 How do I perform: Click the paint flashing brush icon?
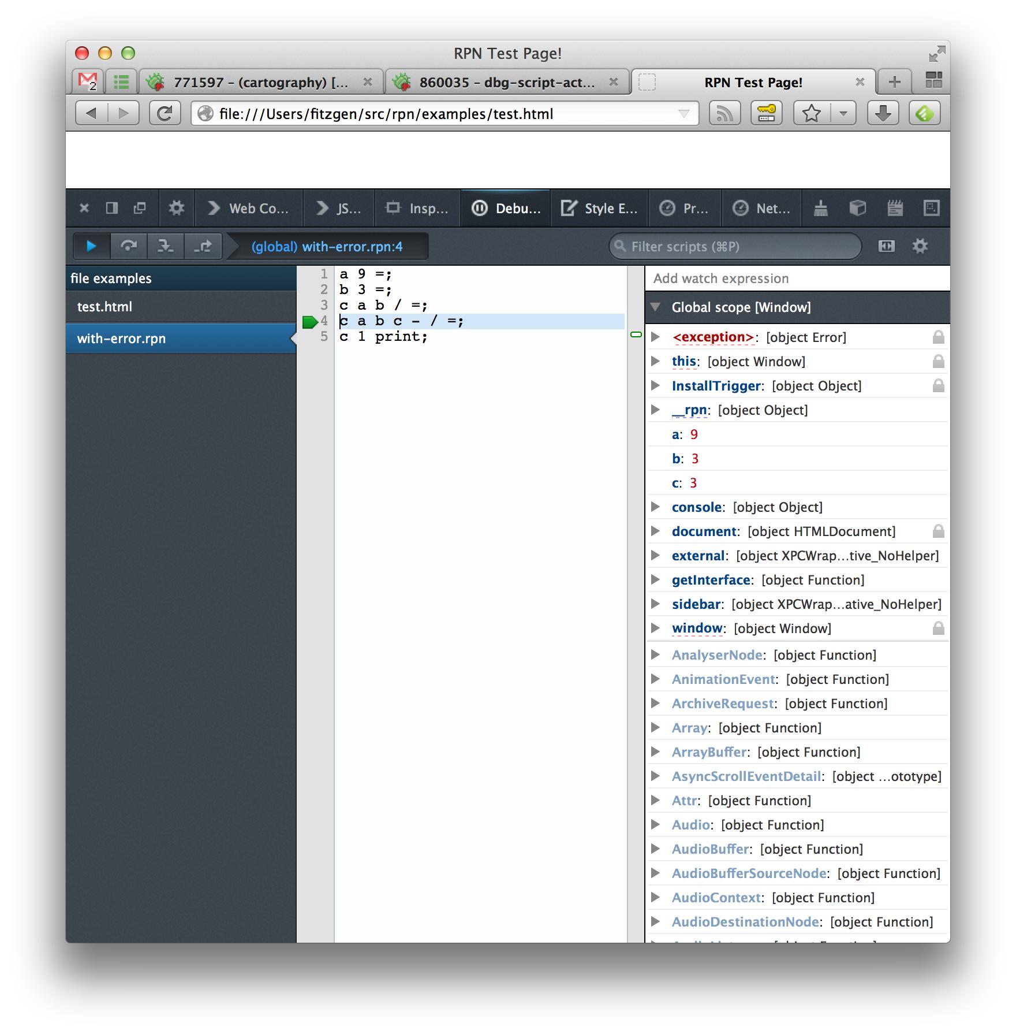[820, 209]
